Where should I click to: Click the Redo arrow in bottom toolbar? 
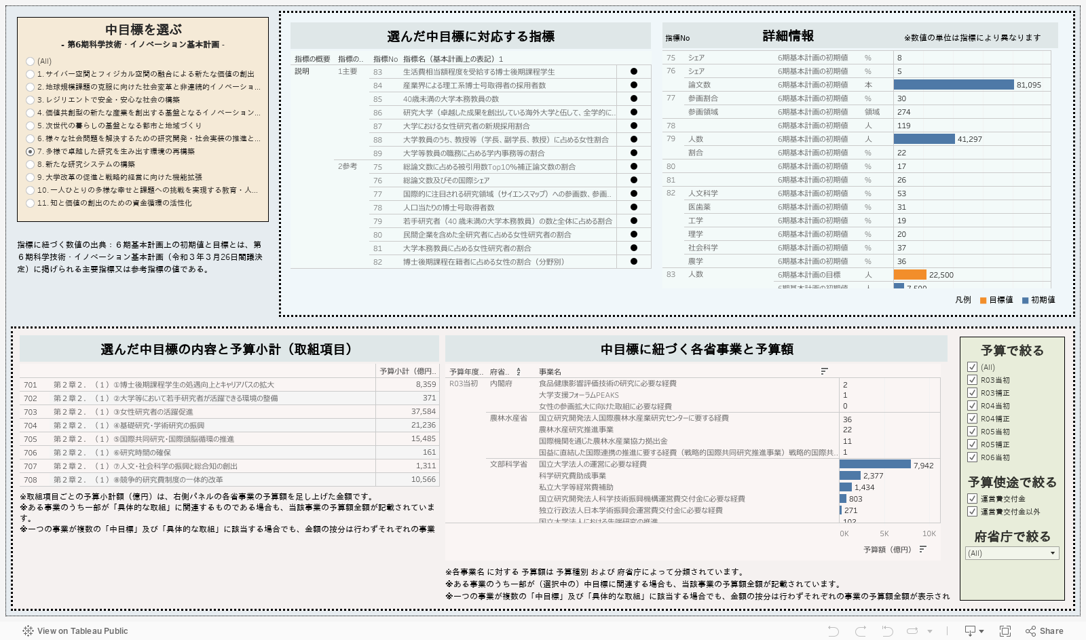click(861, 631)
